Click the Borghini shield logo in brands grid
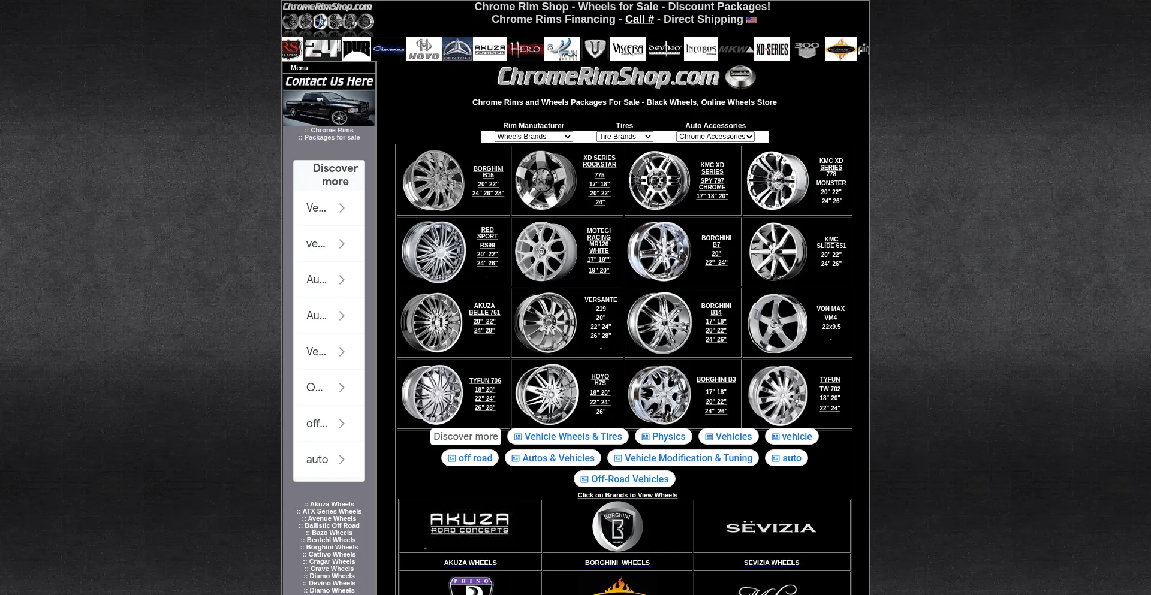This screenshot has height=595, width=1151. pos(617,527)
